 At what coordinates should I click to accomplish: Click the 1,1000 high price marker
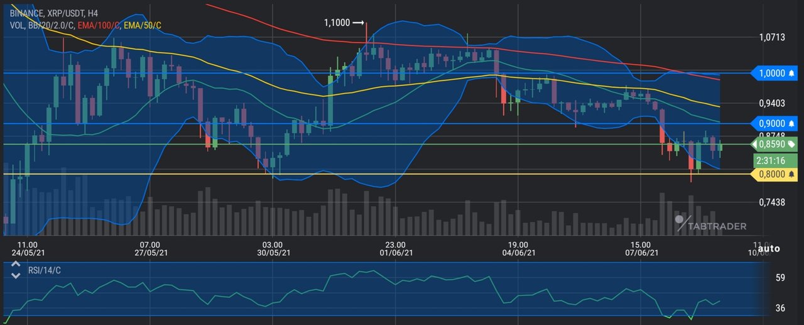click(344, 23)
